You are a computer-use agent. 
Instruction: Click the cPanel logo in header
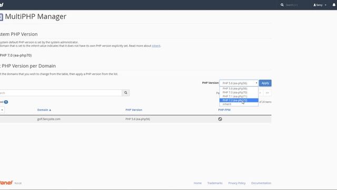point(2,5)
